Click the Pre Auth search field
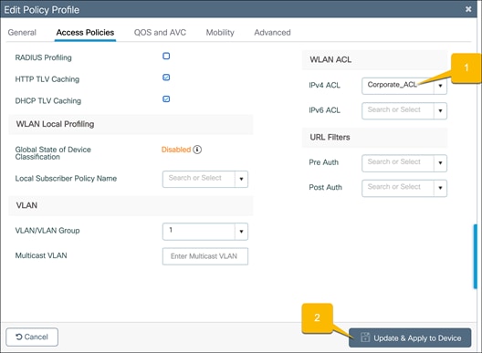Screen dimensions: 482x353 point(398,163)
